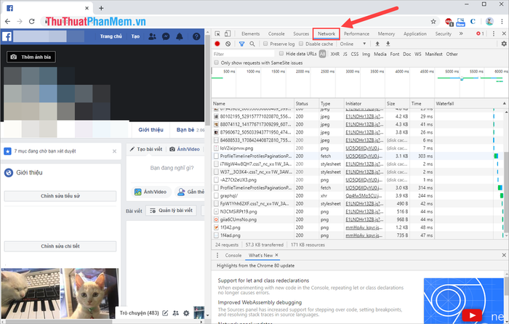Click Bạn đang nghĩ gì? post box
Image resolution: width=509 pixels, height=324 pixels.
click(x=172, y=168)
